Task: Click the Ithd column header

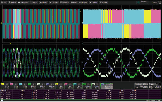Action: 122,90
